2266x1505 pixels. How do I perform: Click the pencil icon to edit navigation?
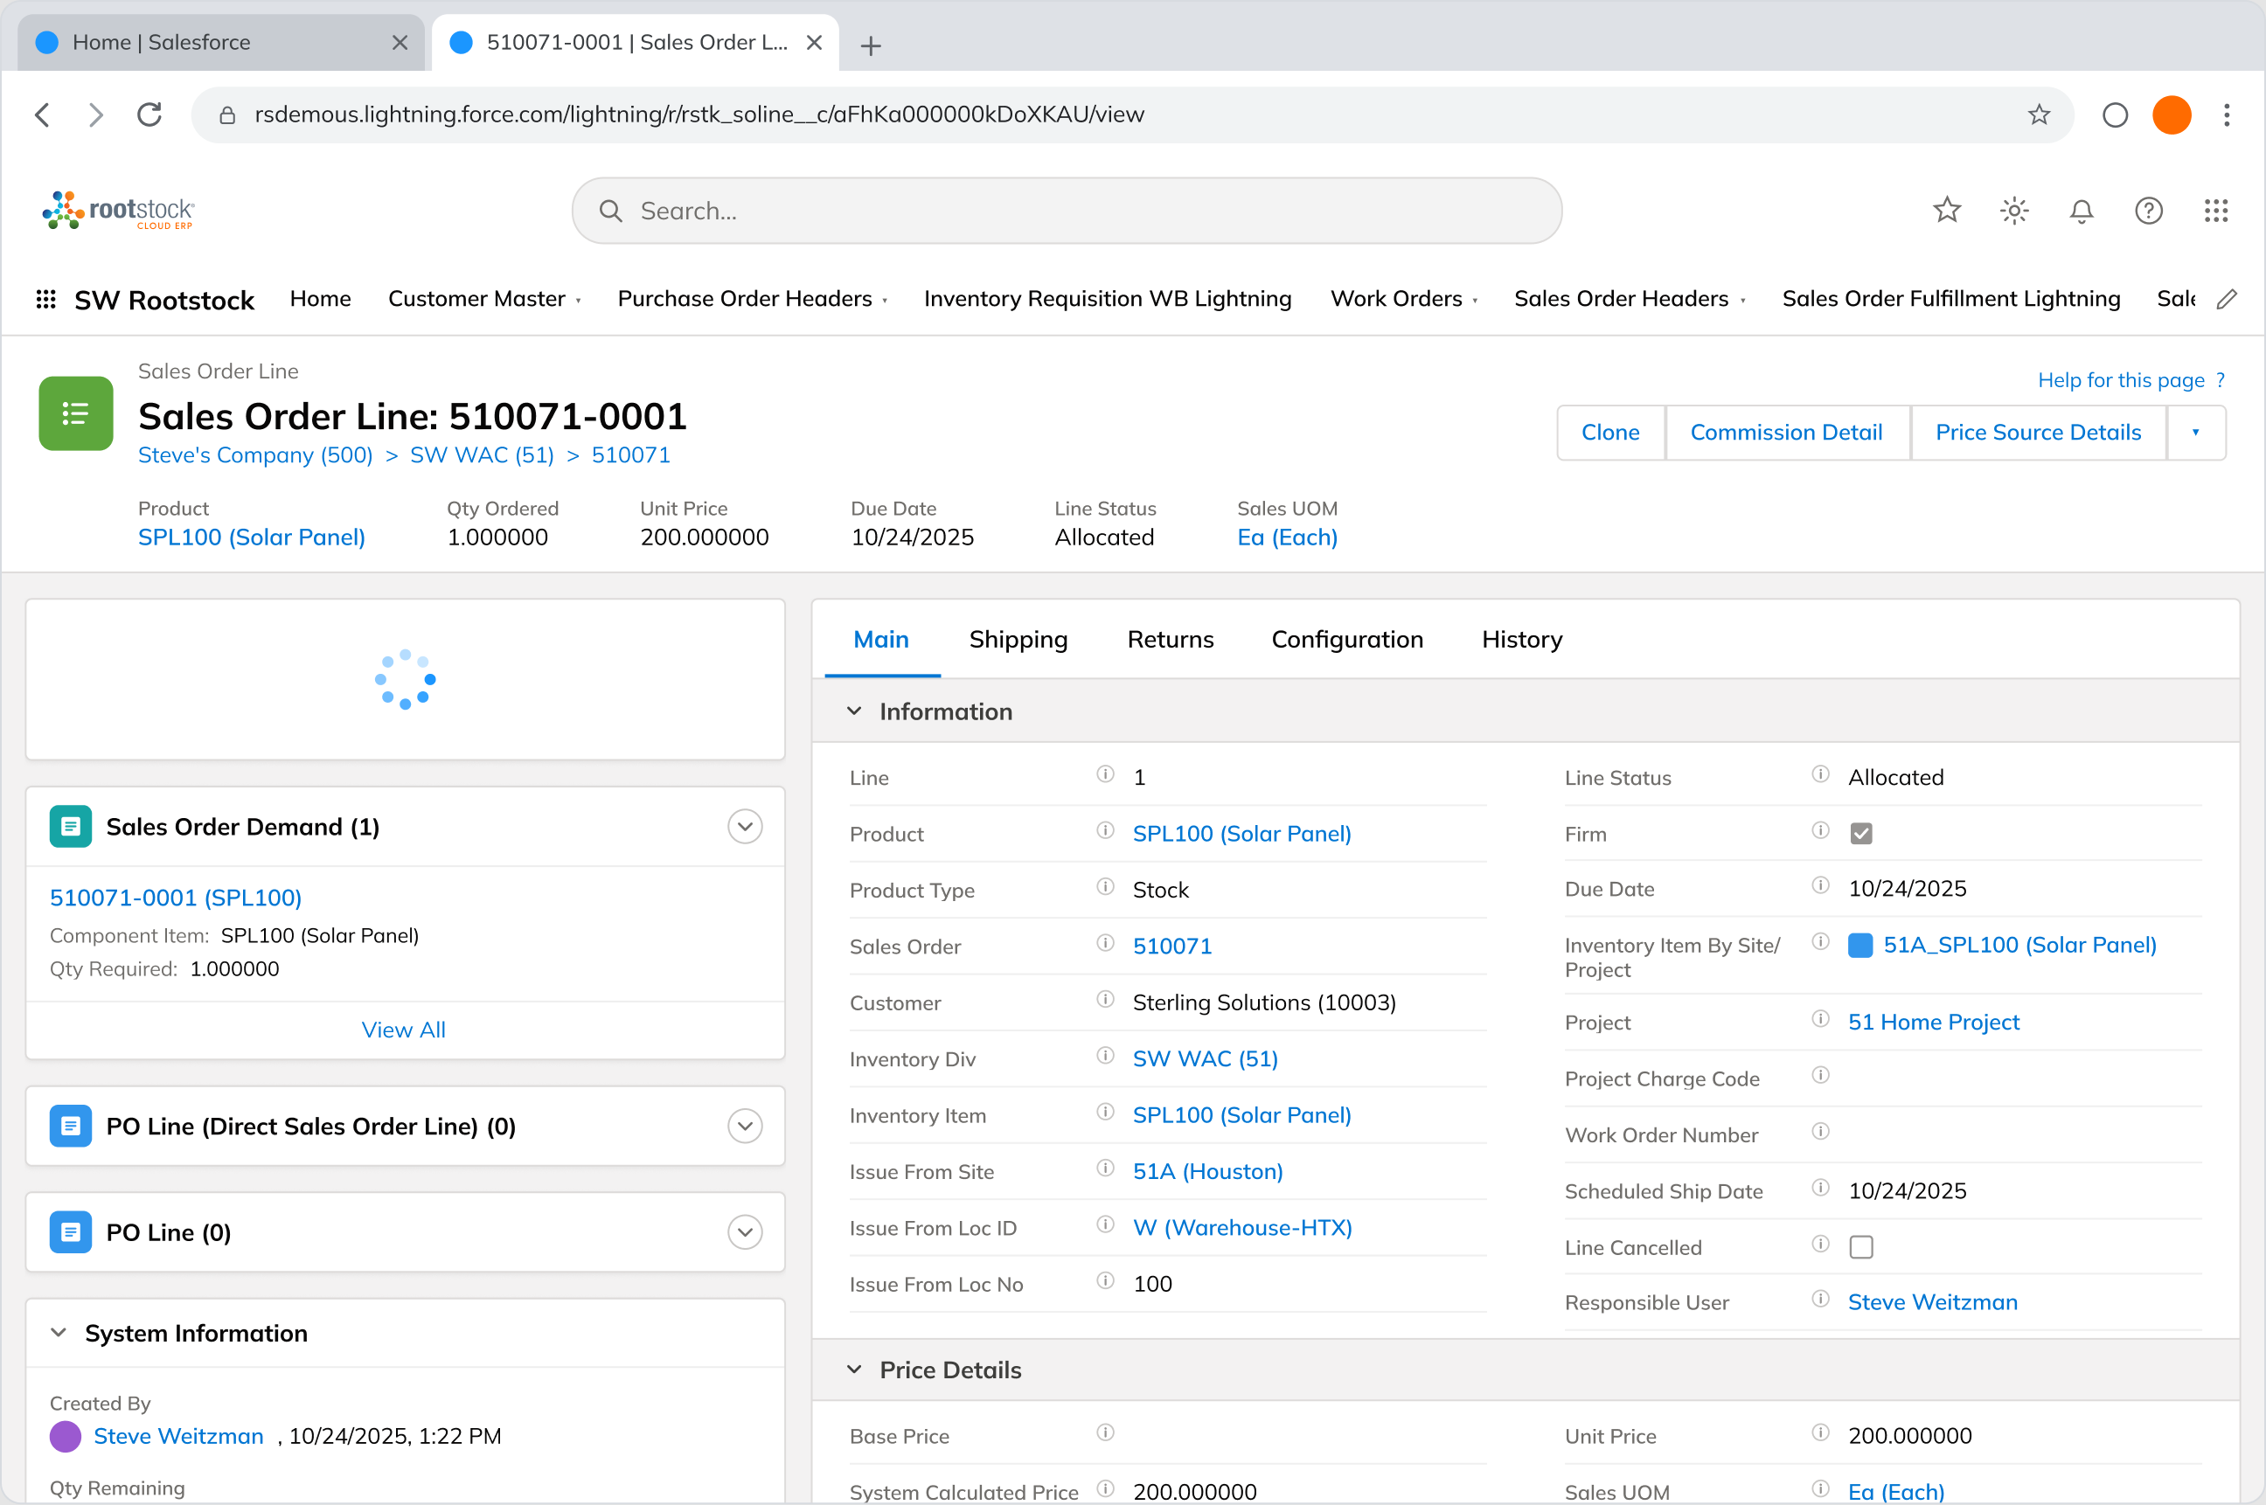[x=2227, y=300]
